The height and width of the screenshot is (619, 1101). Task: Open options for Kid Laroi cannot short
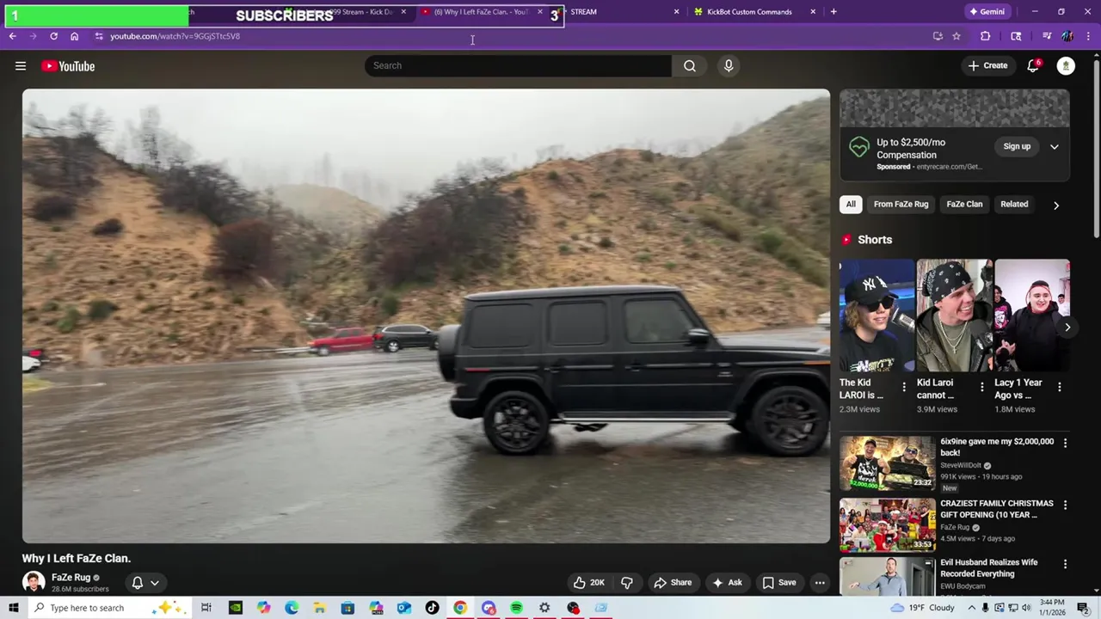pos(981,387)
